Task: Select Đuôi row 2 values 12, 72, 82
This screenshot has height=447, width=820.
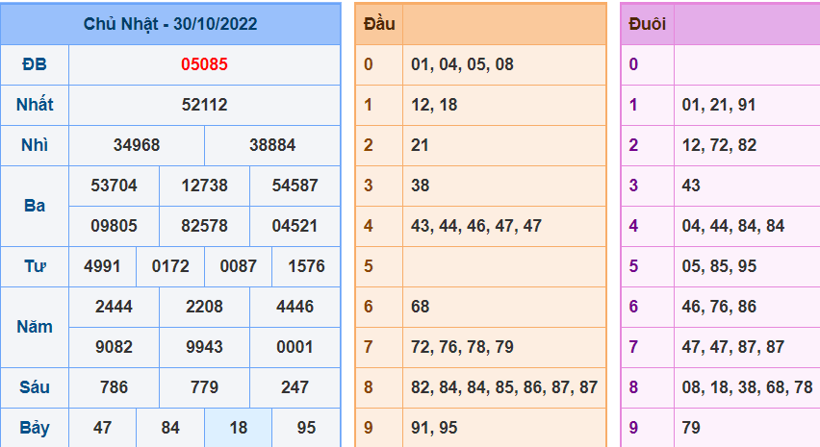Action: (719, 144)
